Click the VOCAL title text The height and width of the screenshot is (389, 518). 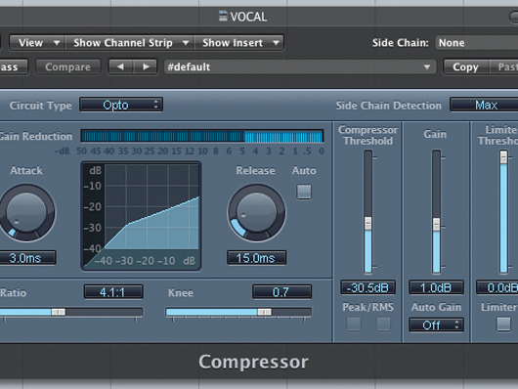pos(248,17)
